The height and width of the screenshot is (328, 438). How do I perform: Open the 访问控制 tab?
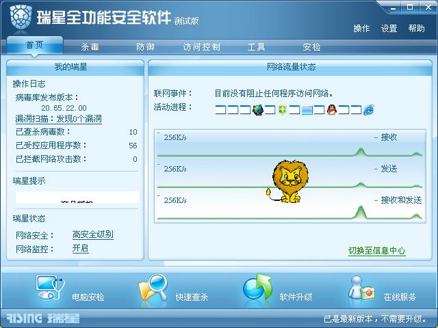click(x=201, y=47)
